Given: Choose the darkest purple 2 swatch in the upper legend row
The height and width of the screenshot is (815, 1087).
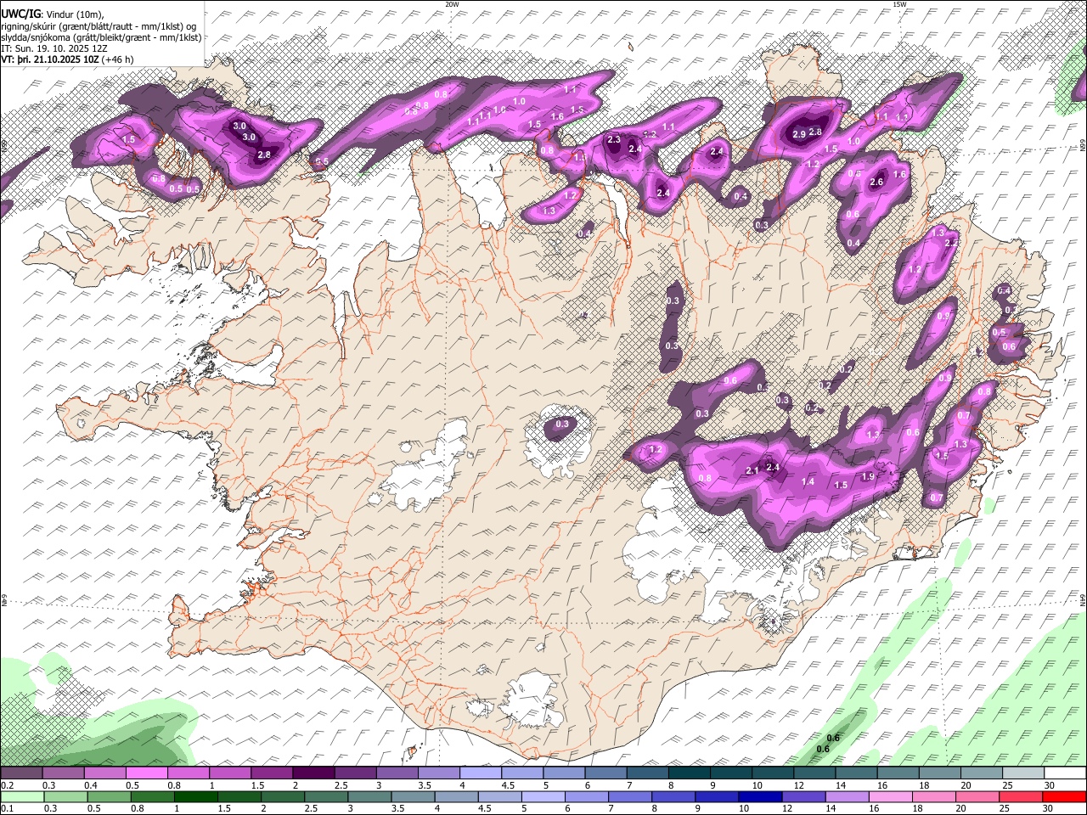Looking at the screenshot, I should 313,773.
